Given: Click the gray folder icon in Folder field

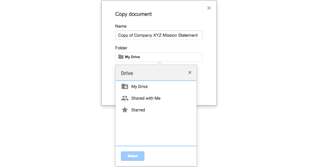Looking at the screenshot, I should [121, 57].
